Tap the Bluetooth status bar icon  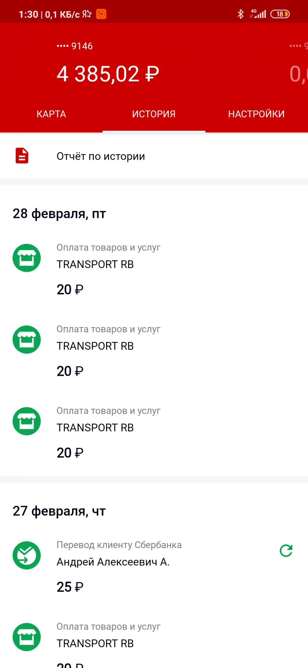coord(241,14)
